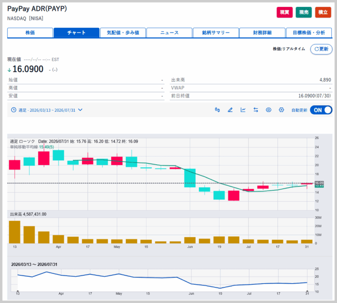This screenshot has height=303, width=337.
Task: Switch to the ニュース tab
Action: tap(169, 33)
